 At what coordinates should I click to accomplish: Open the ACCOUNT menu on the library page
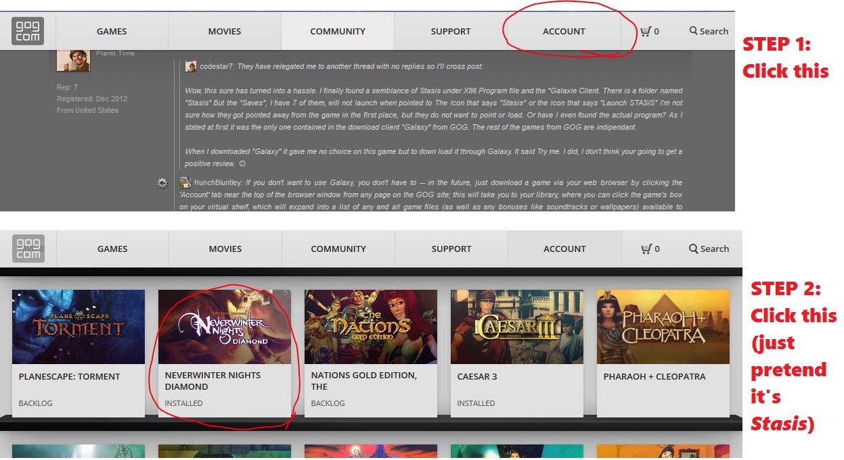tap(564, 249)
